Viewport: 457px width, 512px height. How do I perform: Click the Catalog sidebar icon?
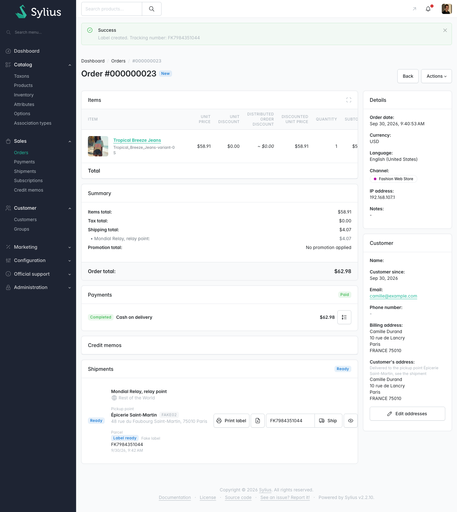pyautogui.click(x=8, y=65)
